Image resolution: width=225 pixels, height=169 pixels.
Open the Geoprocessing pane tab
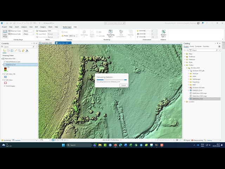point(197,140)
